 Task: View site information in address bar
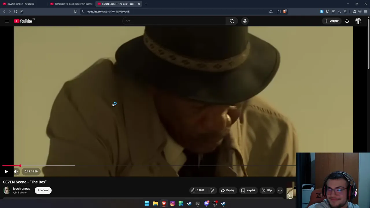coord(83,12)
